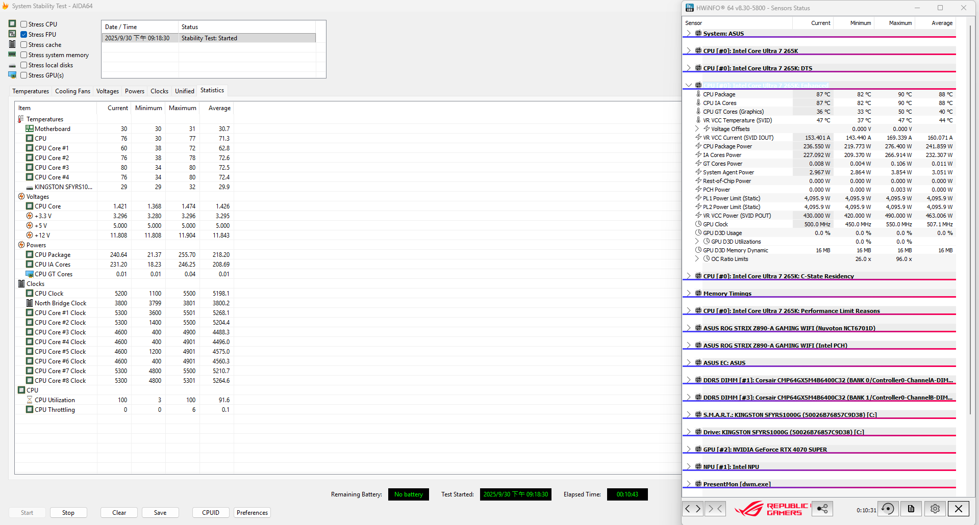Click the collapse-columns arrows button in HWiNFO
The width and height of the screenshot is (979, 525).
click(715, 508)
